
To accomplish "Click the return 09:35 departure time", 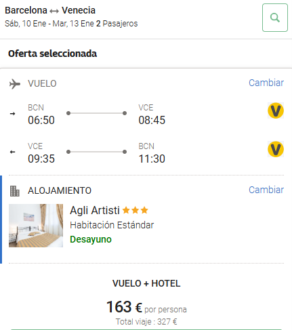I will pos(41,159).
